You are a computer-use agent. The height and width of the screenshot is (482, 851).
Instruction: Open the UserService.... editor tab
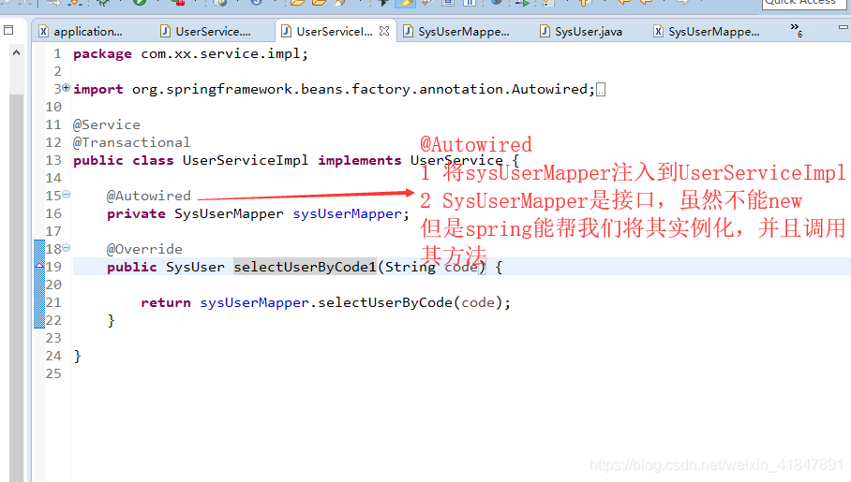click(206, 32)
